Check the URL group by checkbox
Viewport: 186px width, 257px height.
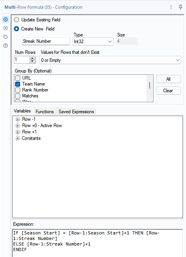pyautogui.click(x=17, y=78)
